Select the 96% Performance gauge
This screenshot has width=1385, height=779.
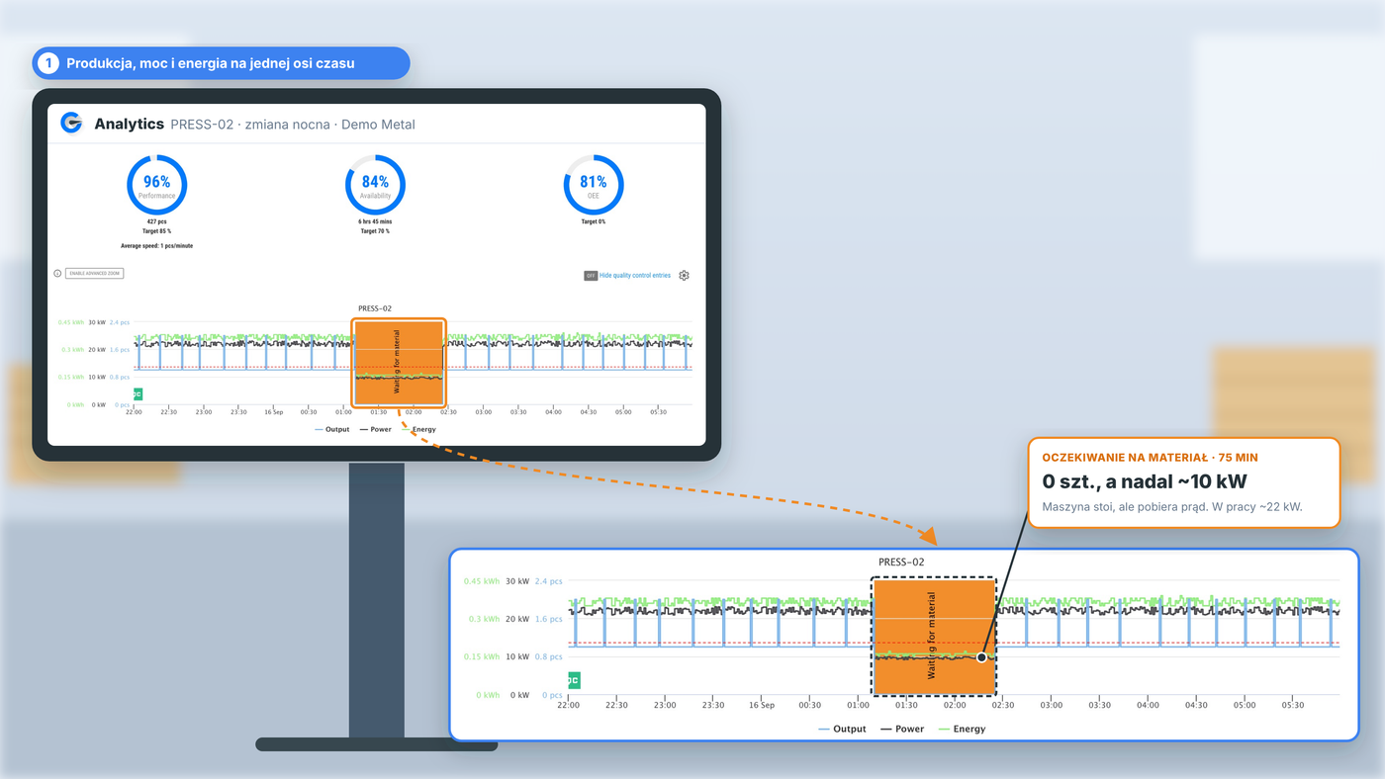click(156, 185)
